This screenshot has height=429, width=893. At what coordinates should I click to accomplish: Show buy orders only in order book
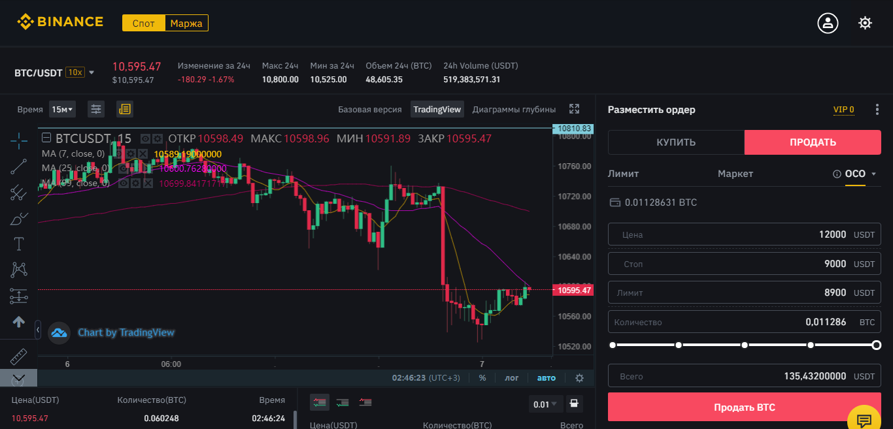coord(343,402)
